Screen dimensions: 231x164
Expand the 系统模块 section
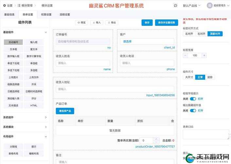click(x=46, y=127)
